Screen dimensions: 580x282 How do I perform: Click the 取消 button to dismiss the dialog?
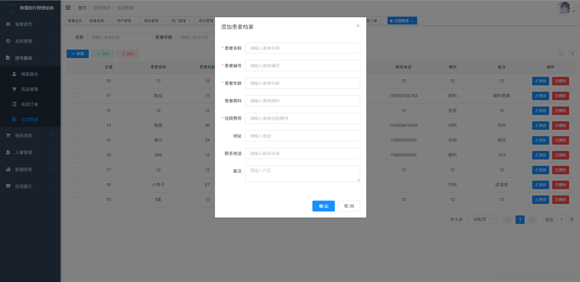(x=349, y=206)
